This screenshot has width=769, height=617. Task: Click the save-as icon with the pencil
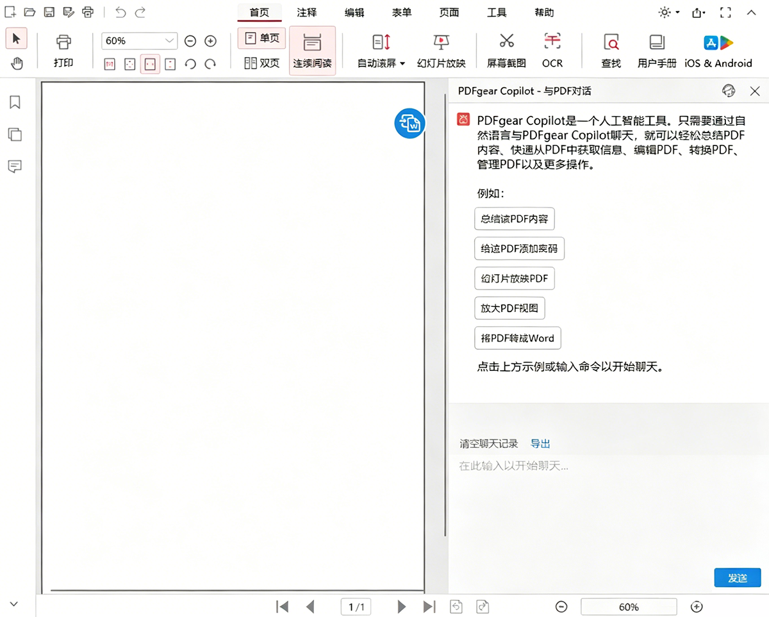click(x=69, y=12)
